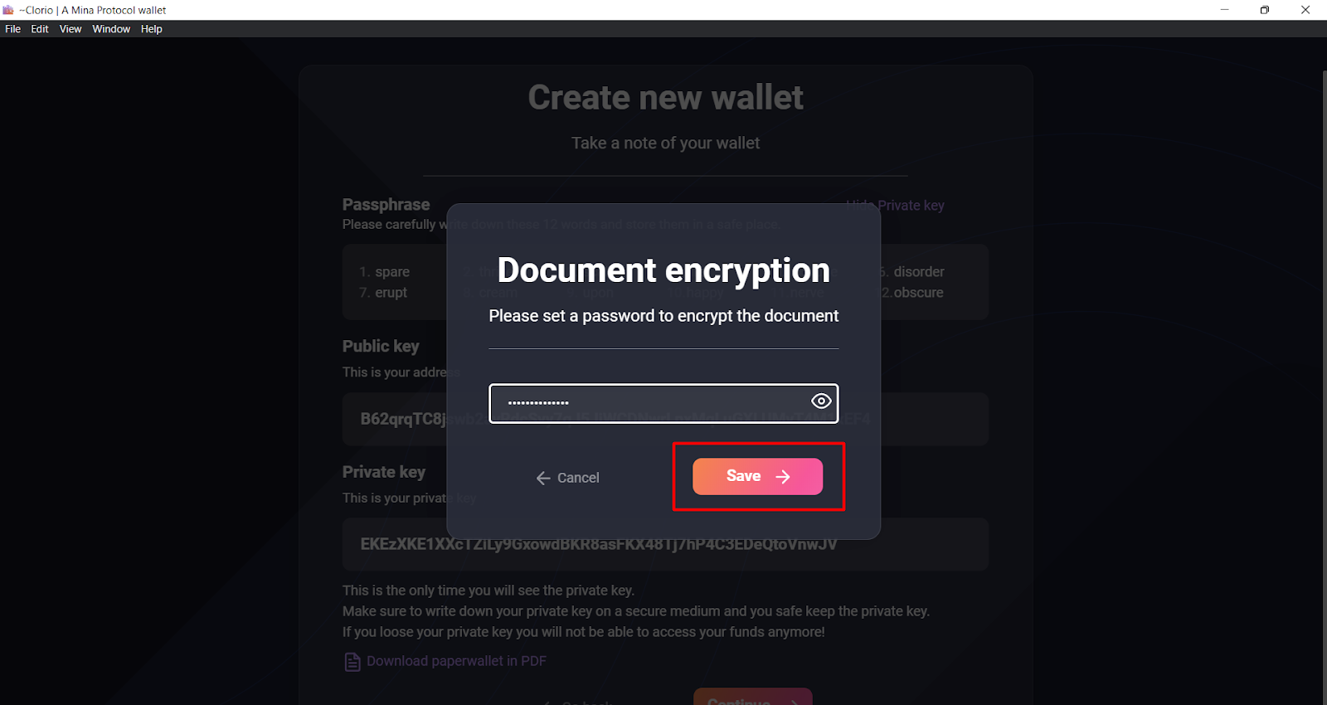Click the vertical scrollbar on the right
The height and width of the screenshot is (705, 1327).
pos(1324,387)
